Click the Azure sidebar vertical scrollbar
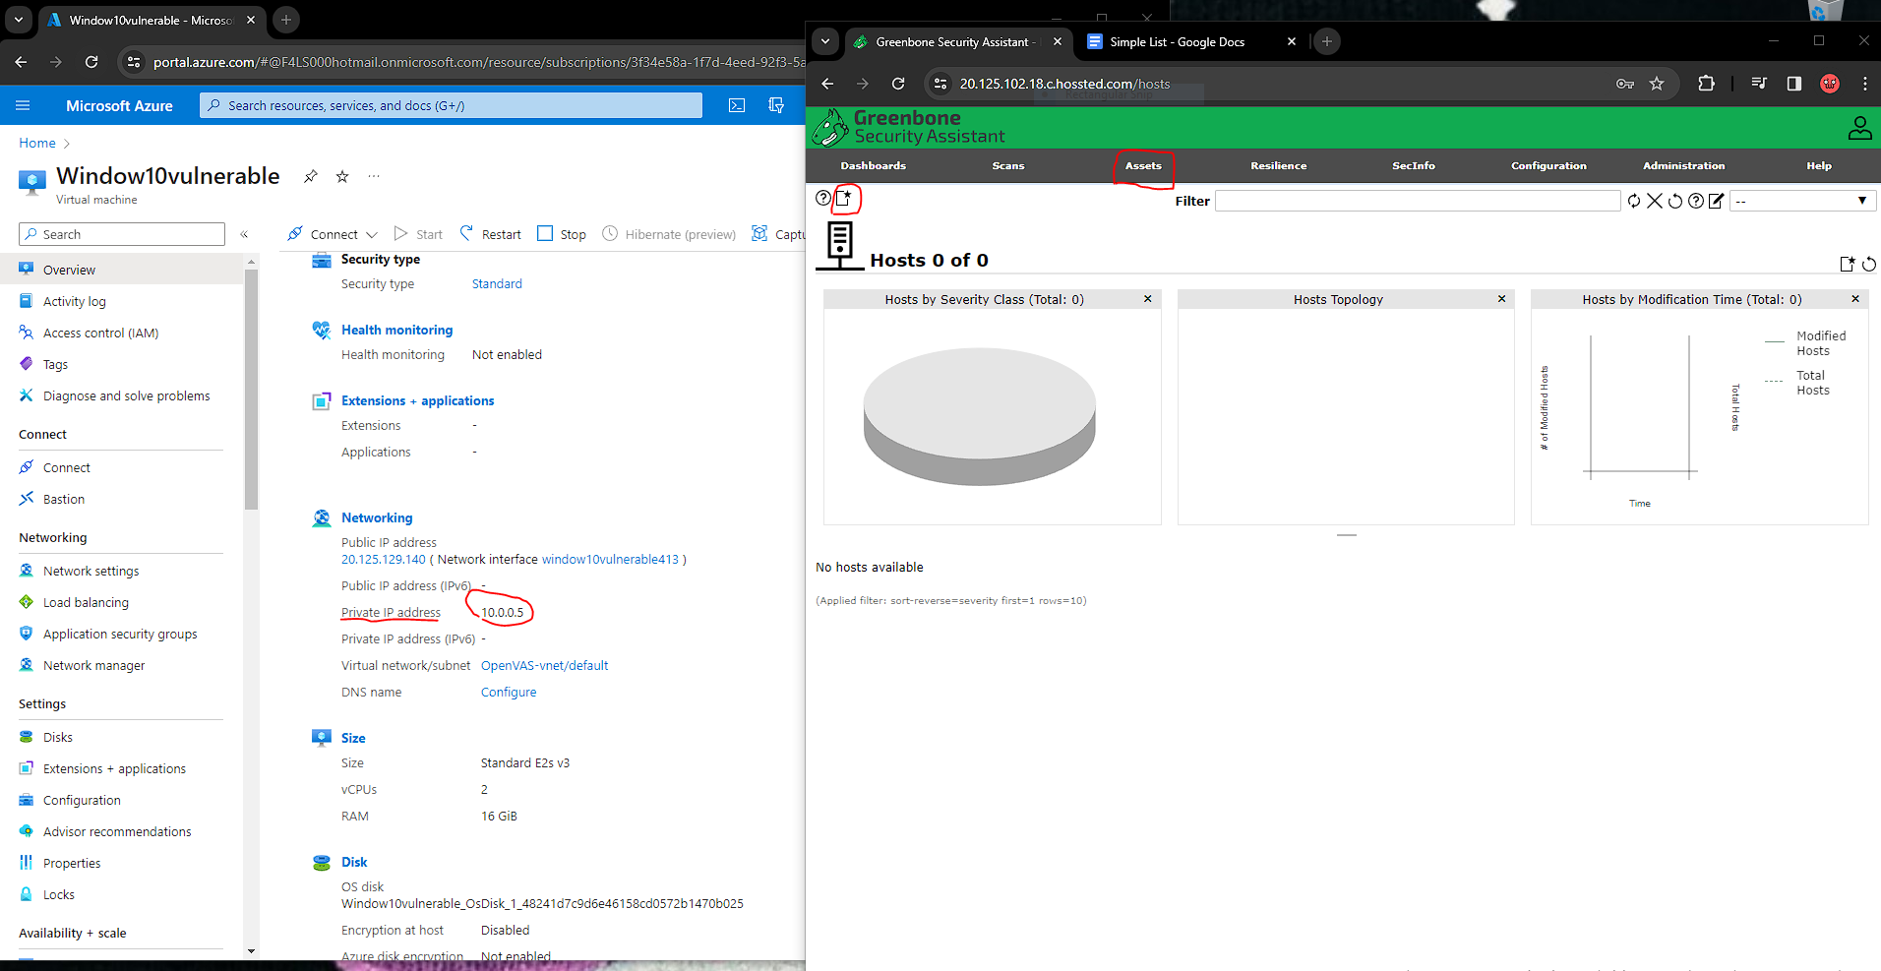Screen dimensions: 1881x971 click(251, 389)
